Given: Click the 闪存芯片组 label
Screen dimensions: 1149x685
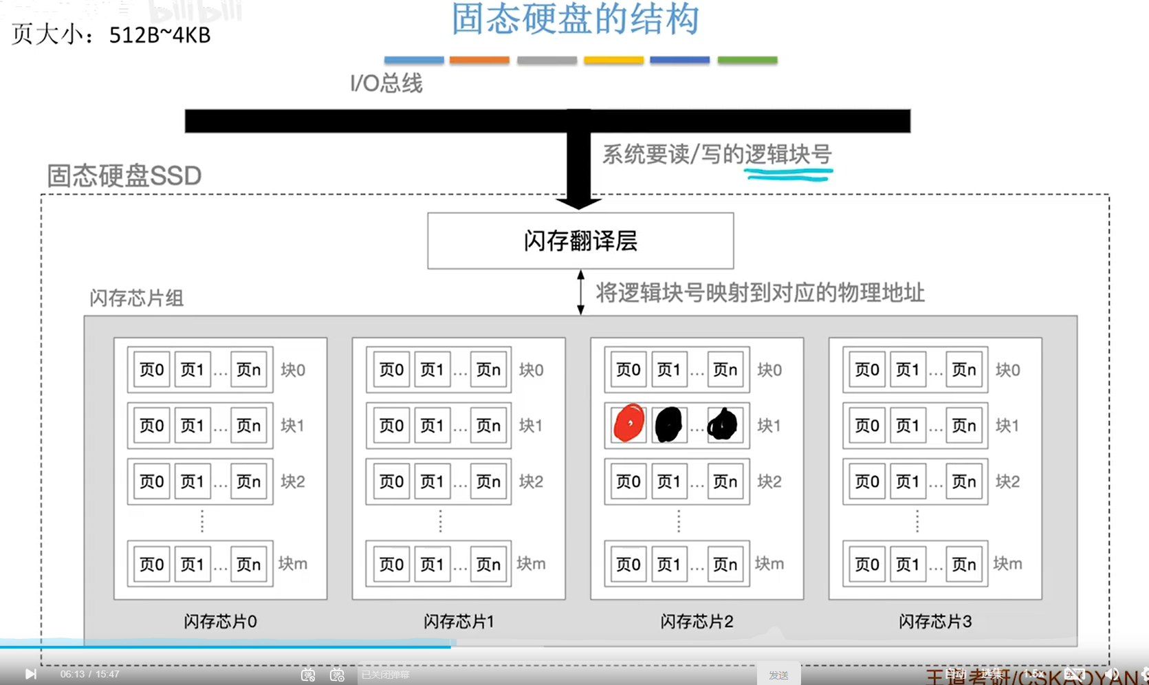Looking at the screenshot, I should 136,298.
